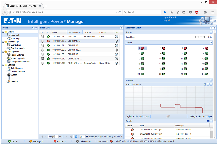Click Node List panel settings gear icon
This screenshot has width=218, height=145.
click(x=121, y=28)
